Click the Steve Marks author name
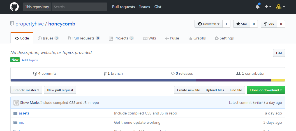Viewport: 296px width, 131px height. point(30,103)
